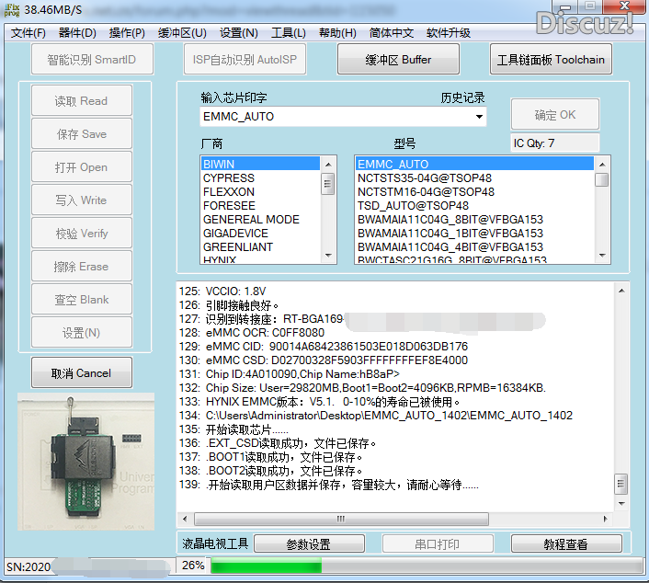Select 简体中文 language menu
This screenshot has width=649, height=583.
click(x=391, y=33)
